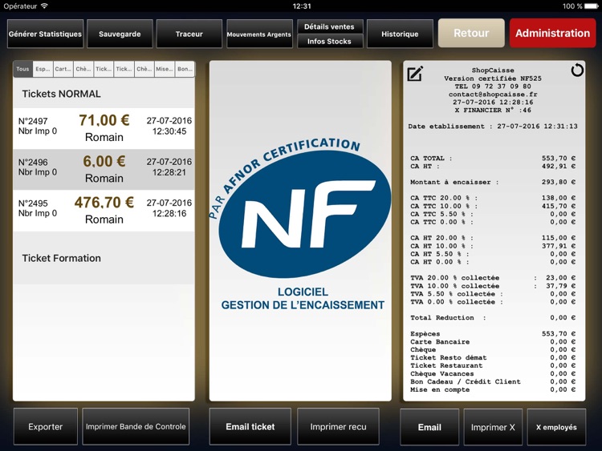The image size is (602, 451).
Task: Click the Ticket Formation section header
Action: 104,258
